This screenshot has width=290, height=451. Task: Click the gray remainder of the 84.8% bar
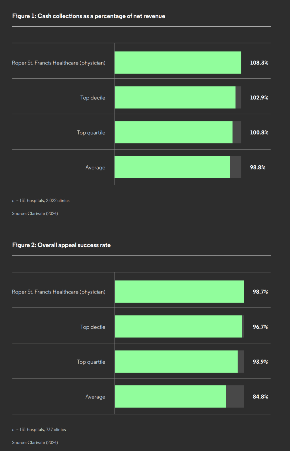[x=235, y=396]
